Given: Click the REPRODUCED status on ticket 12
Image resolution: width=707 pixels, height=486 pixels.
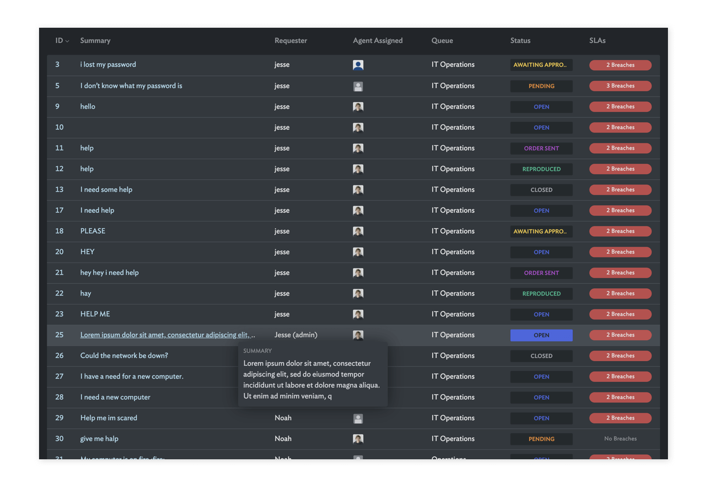Looking at the screenshot, I should (541, 169).
